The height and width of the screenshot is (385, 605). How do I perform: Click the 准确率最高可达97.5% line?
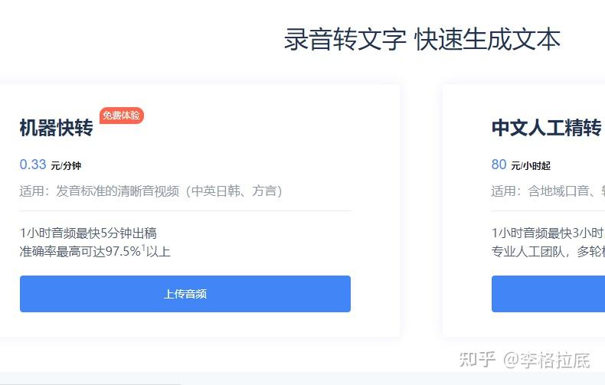click(80, 252)
